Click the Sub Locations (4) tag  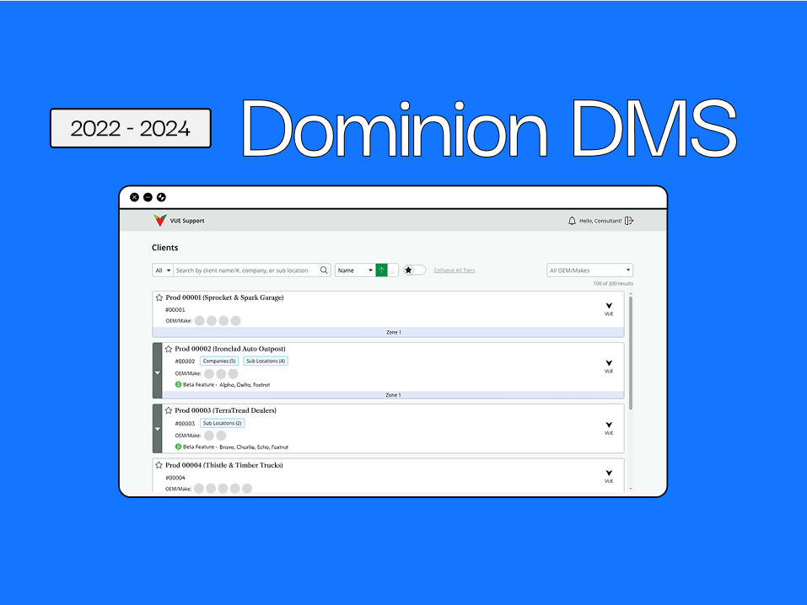click(x=266, y=361)
